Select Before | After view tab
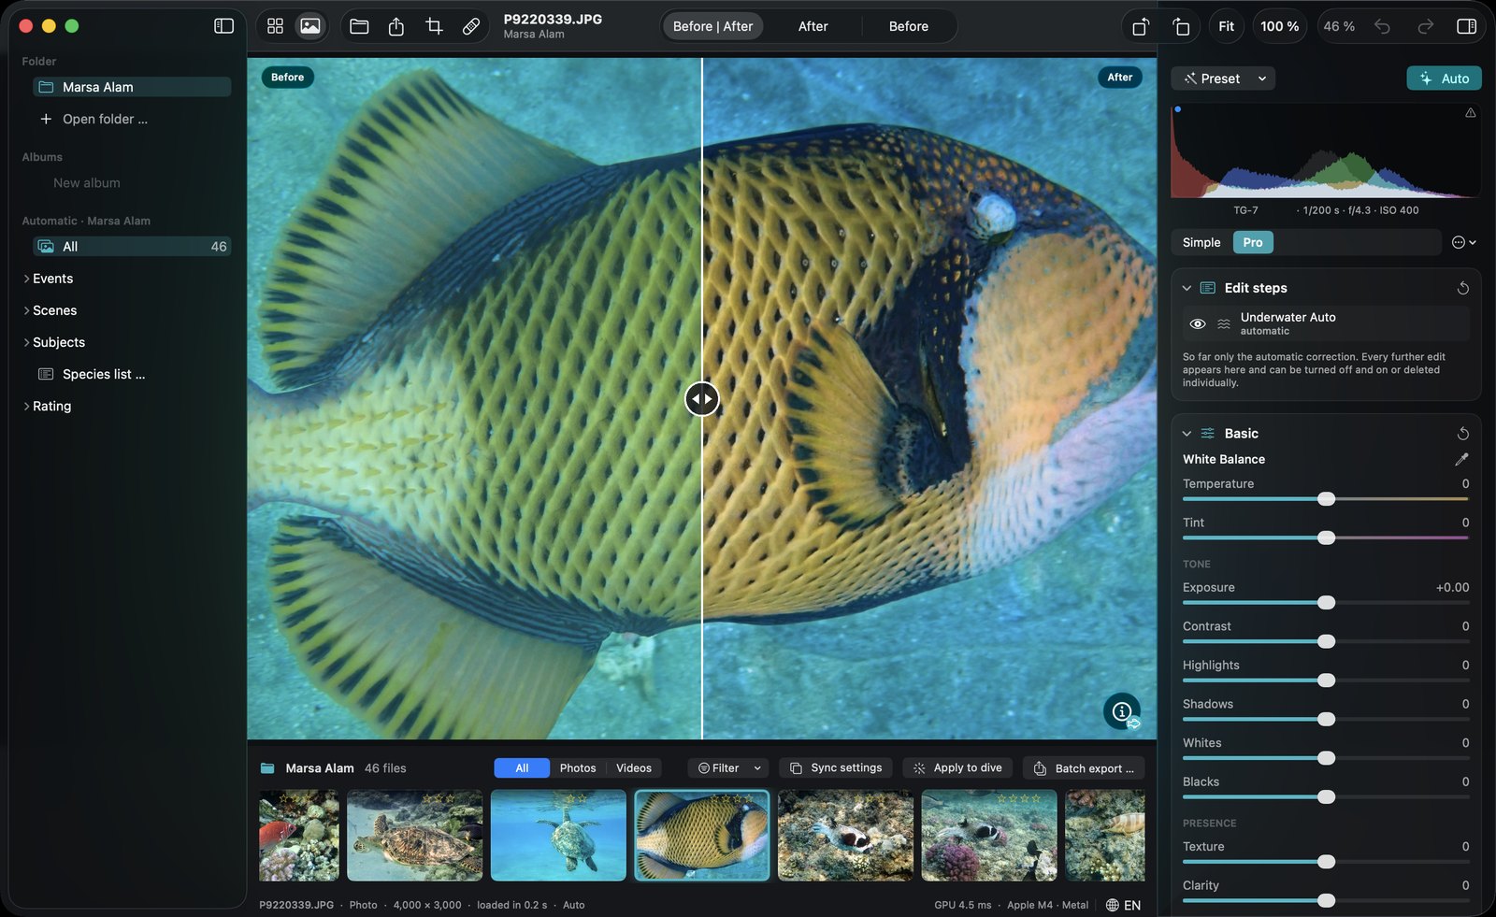The height and width of the screenshot is (917, 1496). (712, 26)
